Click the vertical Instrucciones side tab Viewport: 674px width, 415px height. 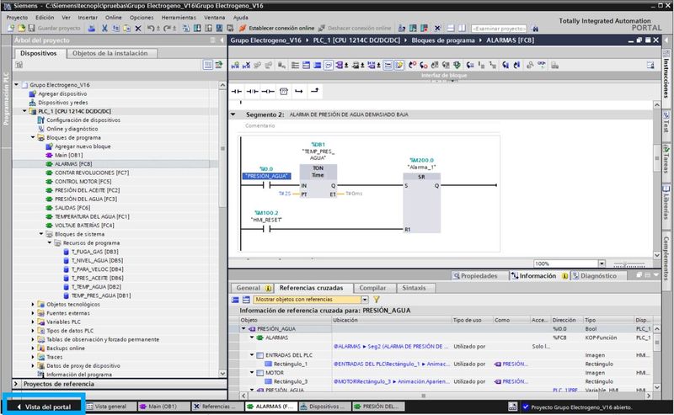click(666, 73)
